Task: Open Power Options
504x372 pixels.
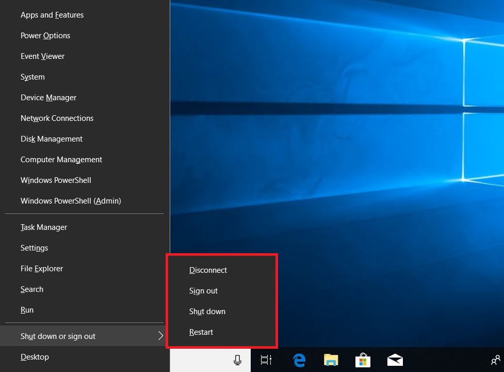Action: [x=45, y=35]
